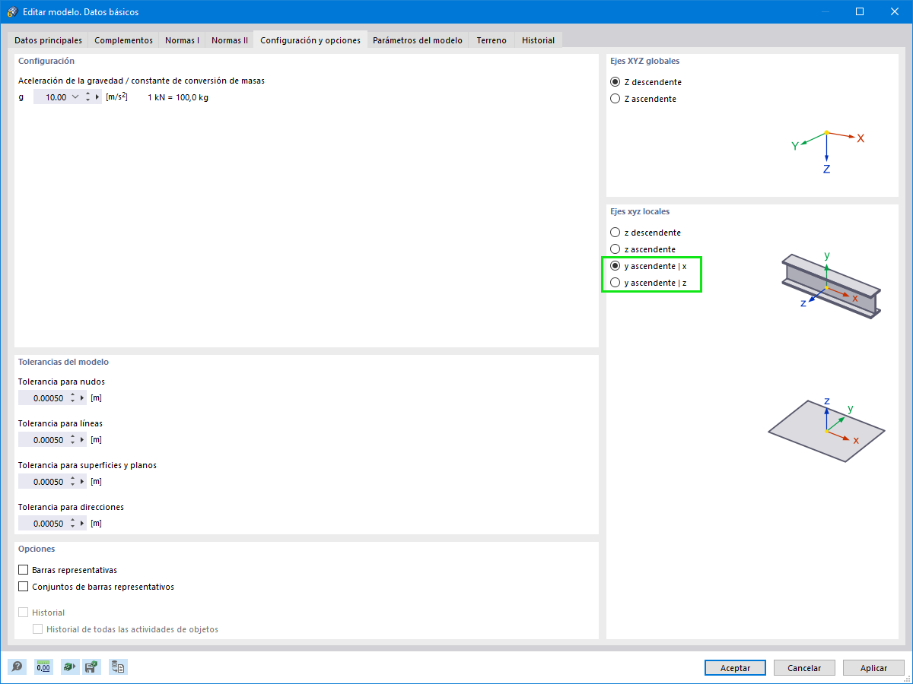Open the Historial tab
The height and width of the screenshot is (684, 913).
(538, 40)
